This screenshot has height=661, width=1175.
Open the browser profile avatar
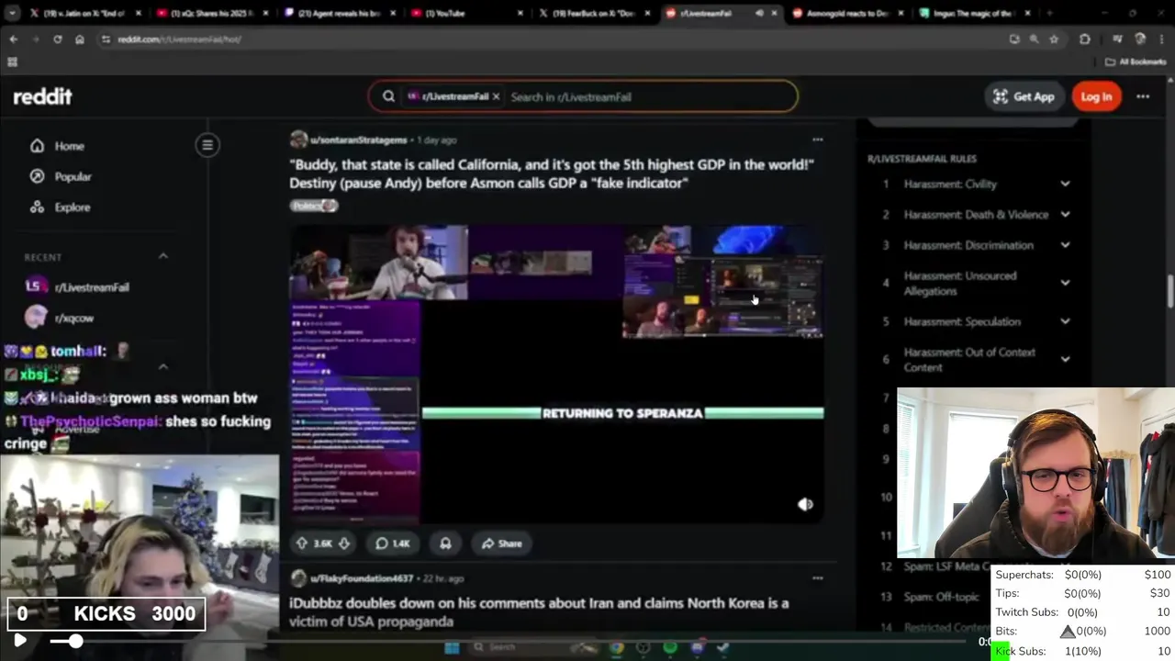click(x=1141, y=39)
